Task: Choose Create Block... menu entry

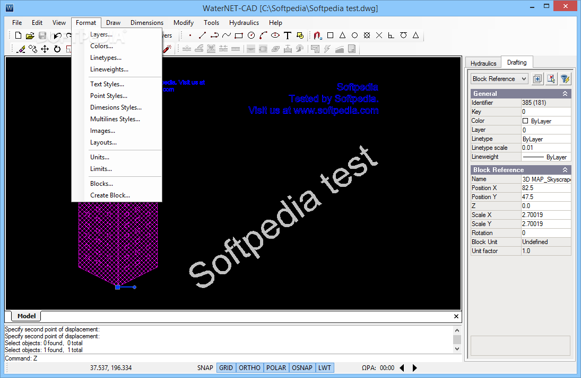Action: pos(117,195)
